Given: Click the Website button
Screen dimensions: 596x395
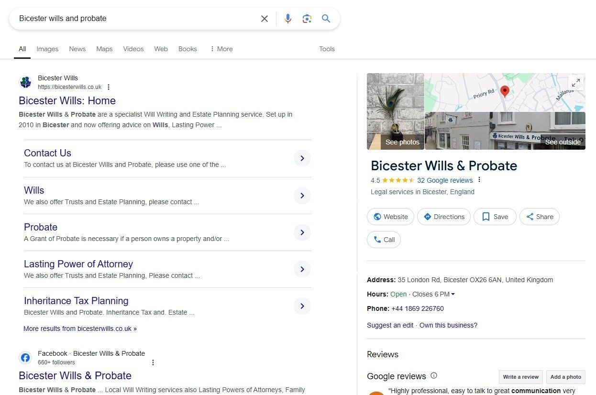Looking at the screenshot, I should (x=391, y=217).
